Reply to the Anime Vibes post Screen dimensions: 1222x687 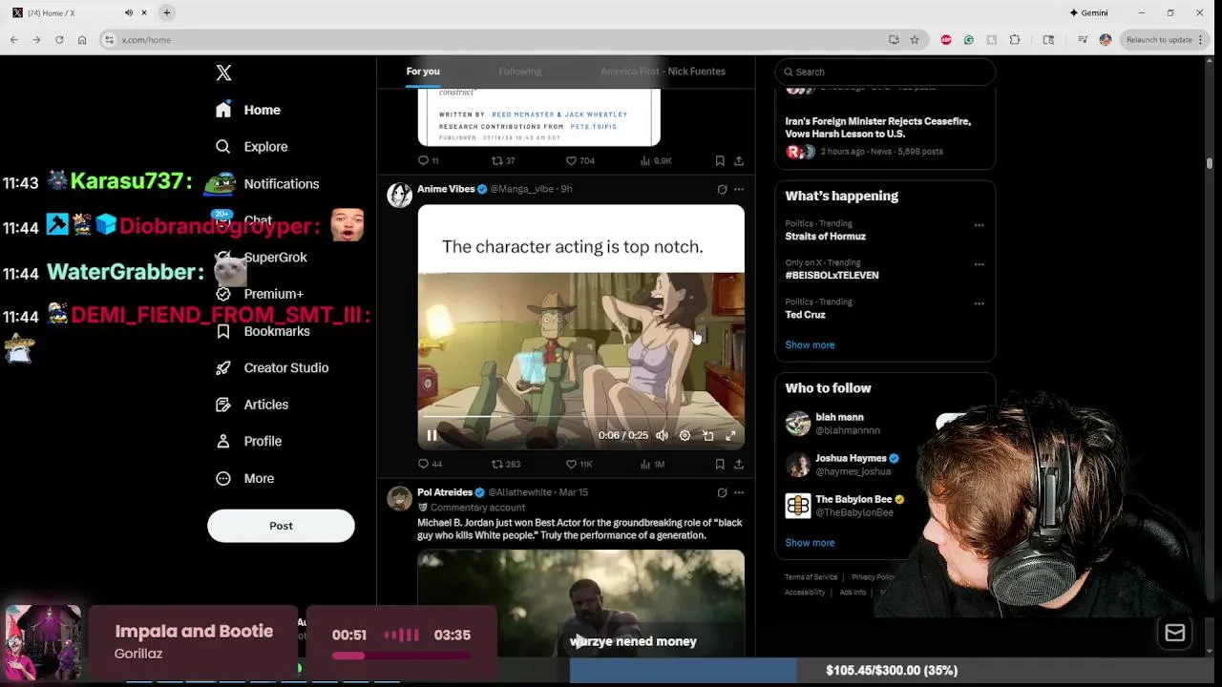pos(430,464)
